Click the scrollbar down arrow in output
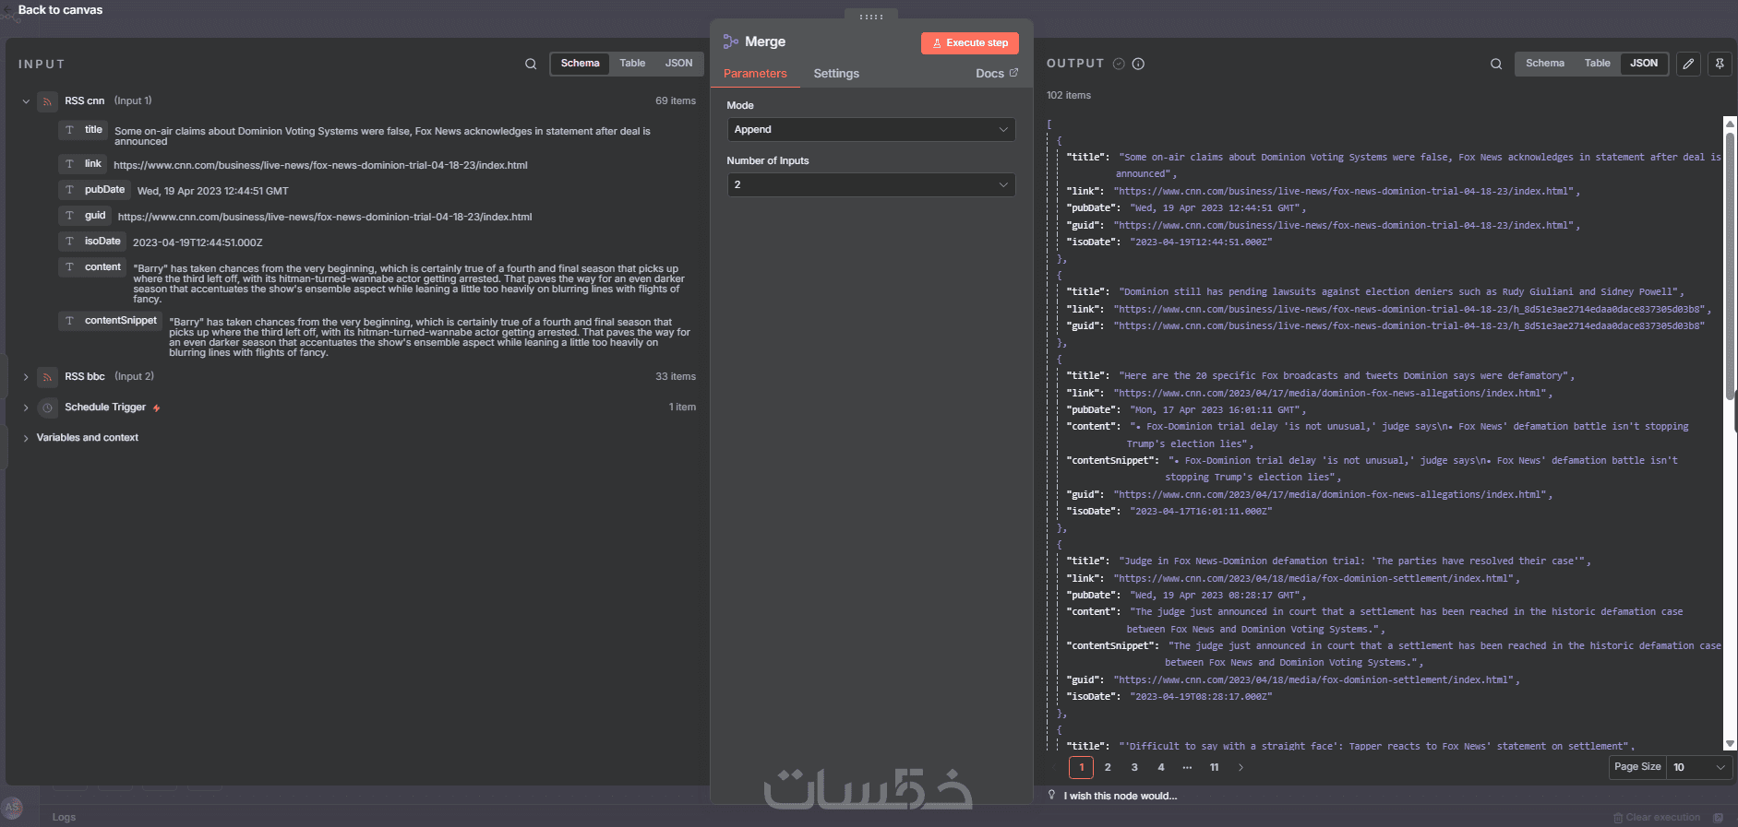Screen dimensions: 1738x827 coord(1730,744)
